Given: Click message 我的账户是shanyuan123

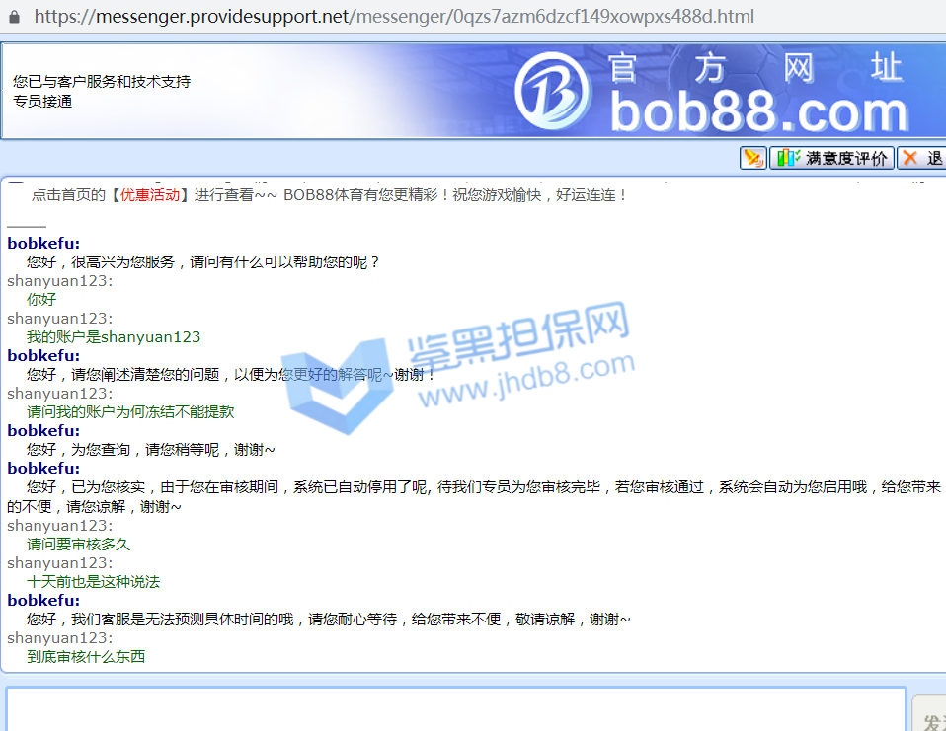Looking at the screenshot, I should click(114, 337).
